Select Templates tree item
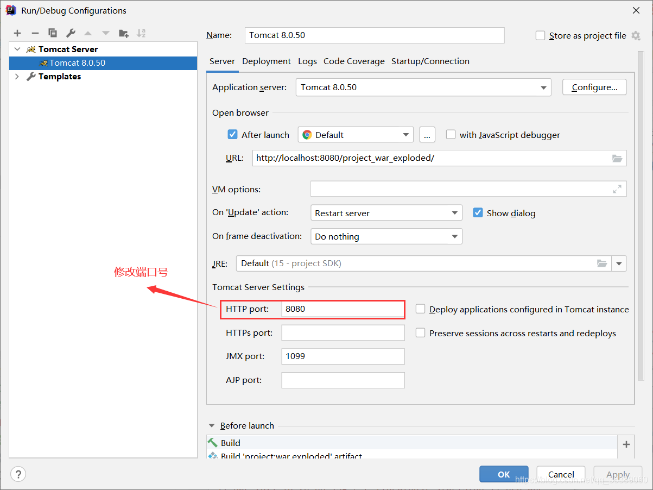 [103, 77]
